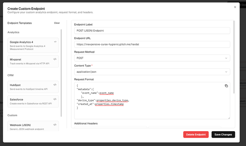Click the Endpoint URL label
The image size is (246, 146).
click(82, 38)
